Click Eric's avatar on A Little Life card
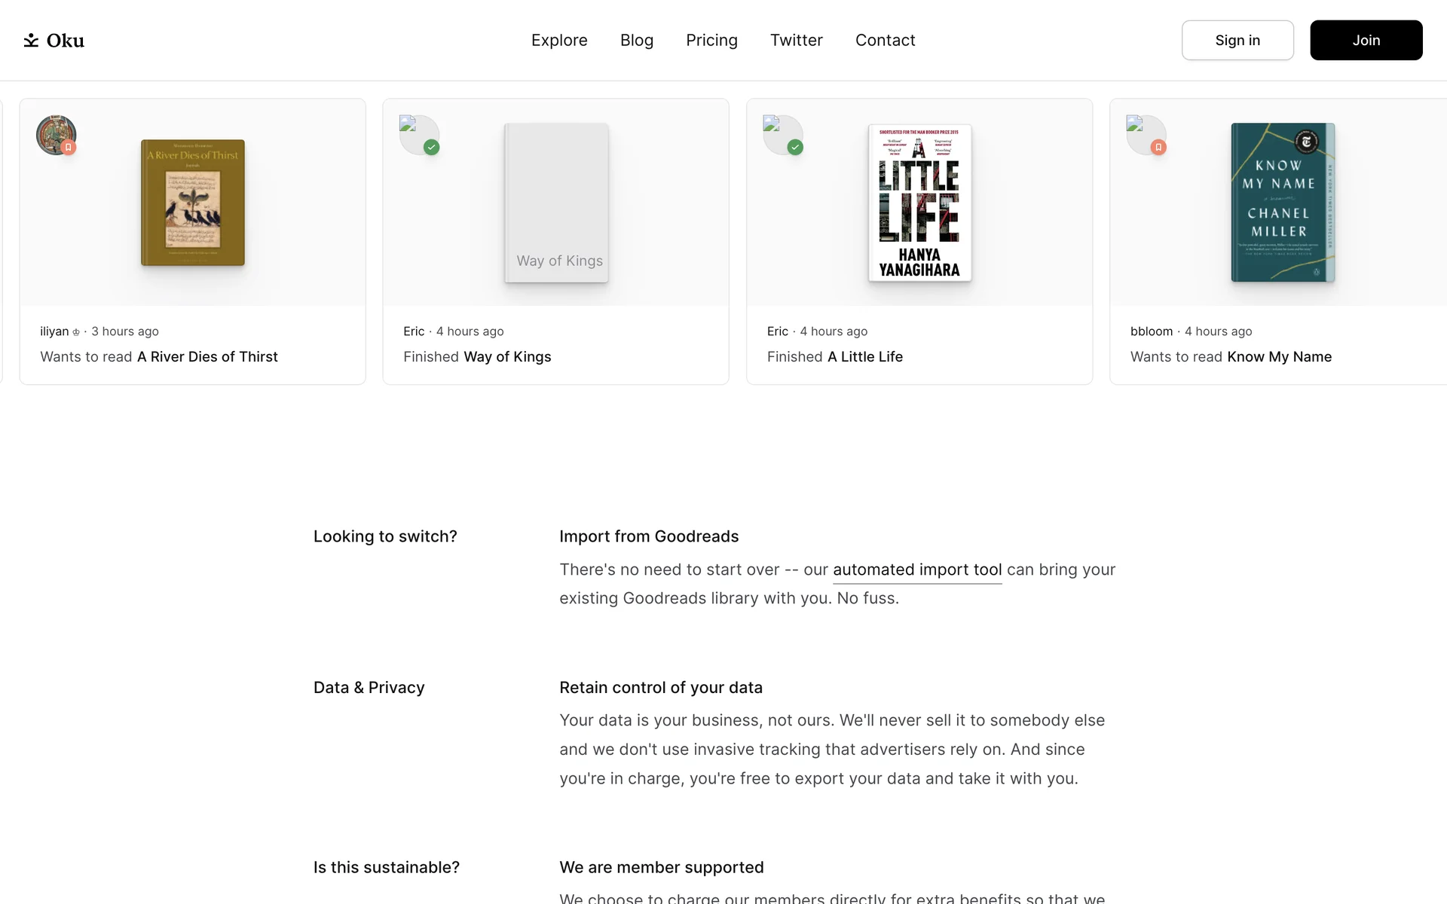This screenshot has width=1447, height=904. click(782, 135)
